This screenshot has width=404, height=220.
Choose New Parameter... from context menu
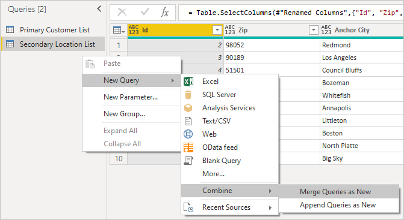[x=131, y=97]
